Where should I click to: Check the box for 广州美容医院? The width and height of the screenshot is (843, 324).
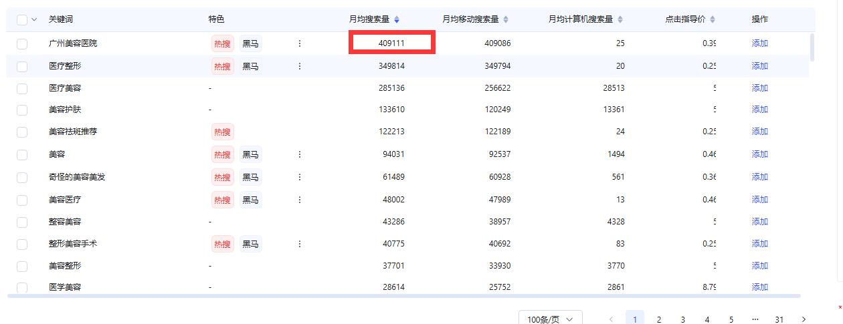pos(22,43)
